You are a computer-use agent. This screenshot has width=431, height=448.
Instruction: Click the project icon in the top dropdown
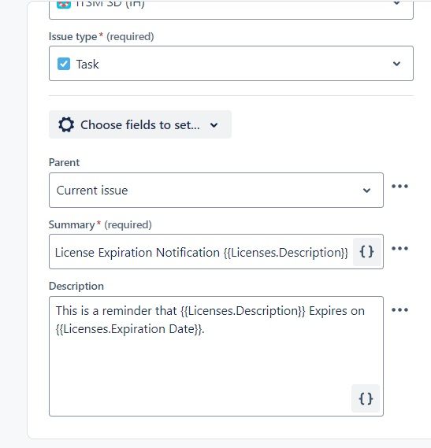tap(64, 5)
